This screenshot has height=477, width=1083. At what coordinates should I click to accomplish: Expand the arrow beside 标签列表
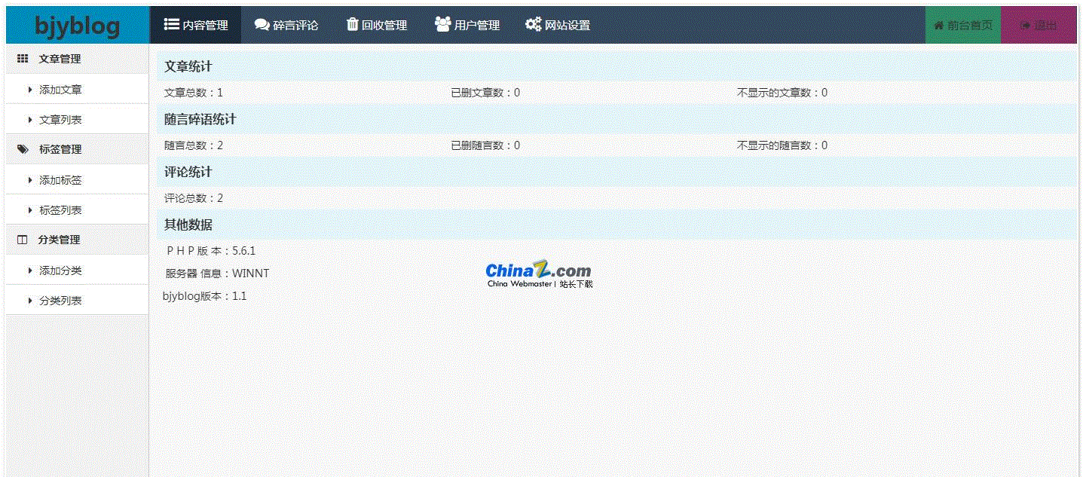[30, 210]
